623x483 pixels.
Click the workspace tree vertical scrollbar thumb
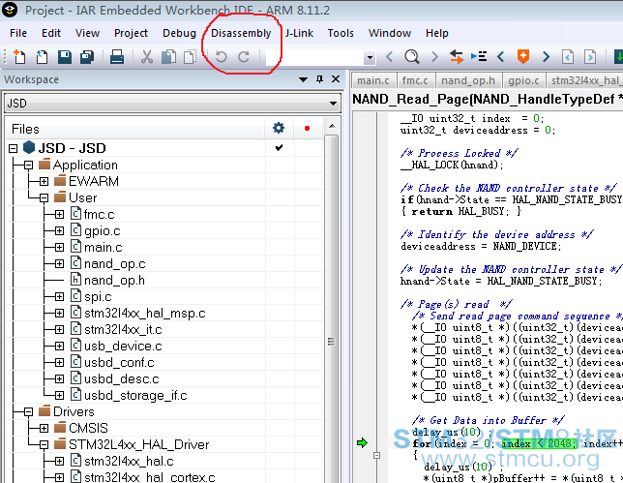point(331,342)
